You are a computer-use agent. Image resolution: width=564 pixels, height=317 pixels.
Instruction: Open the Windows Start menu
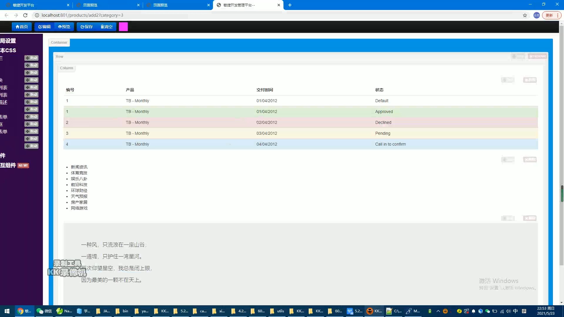click(x=7, y=311)
